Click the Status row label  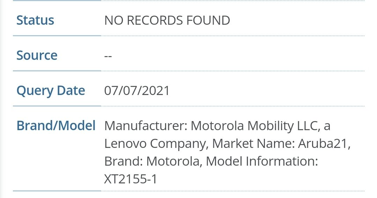pos(35,20)
